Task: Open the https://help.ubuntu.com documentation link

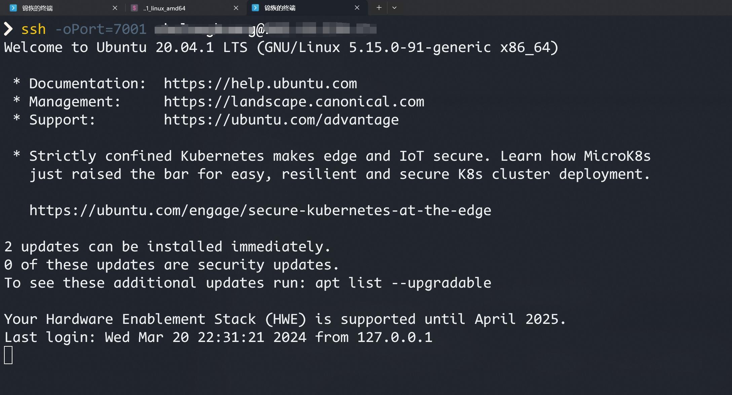Action: [x=260, y=84]
